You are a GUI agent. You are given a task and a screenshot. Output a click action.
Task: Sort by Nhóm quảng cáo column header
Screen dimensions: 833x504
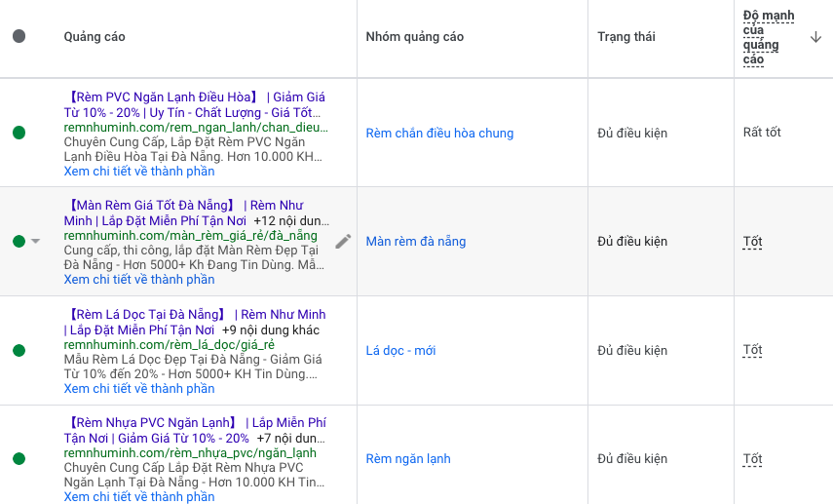(414, 37)
